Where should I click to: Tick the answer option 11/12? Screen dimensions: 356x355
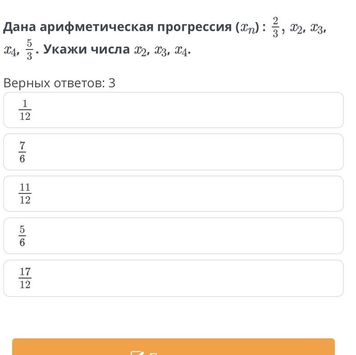tap(173, 193)
